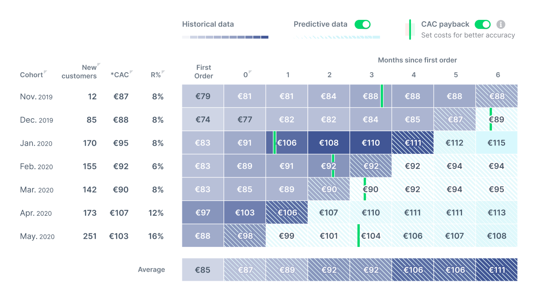Click the green CAC payback marker in legend
This screenshot has height=301, width=543.
(410, 29)
